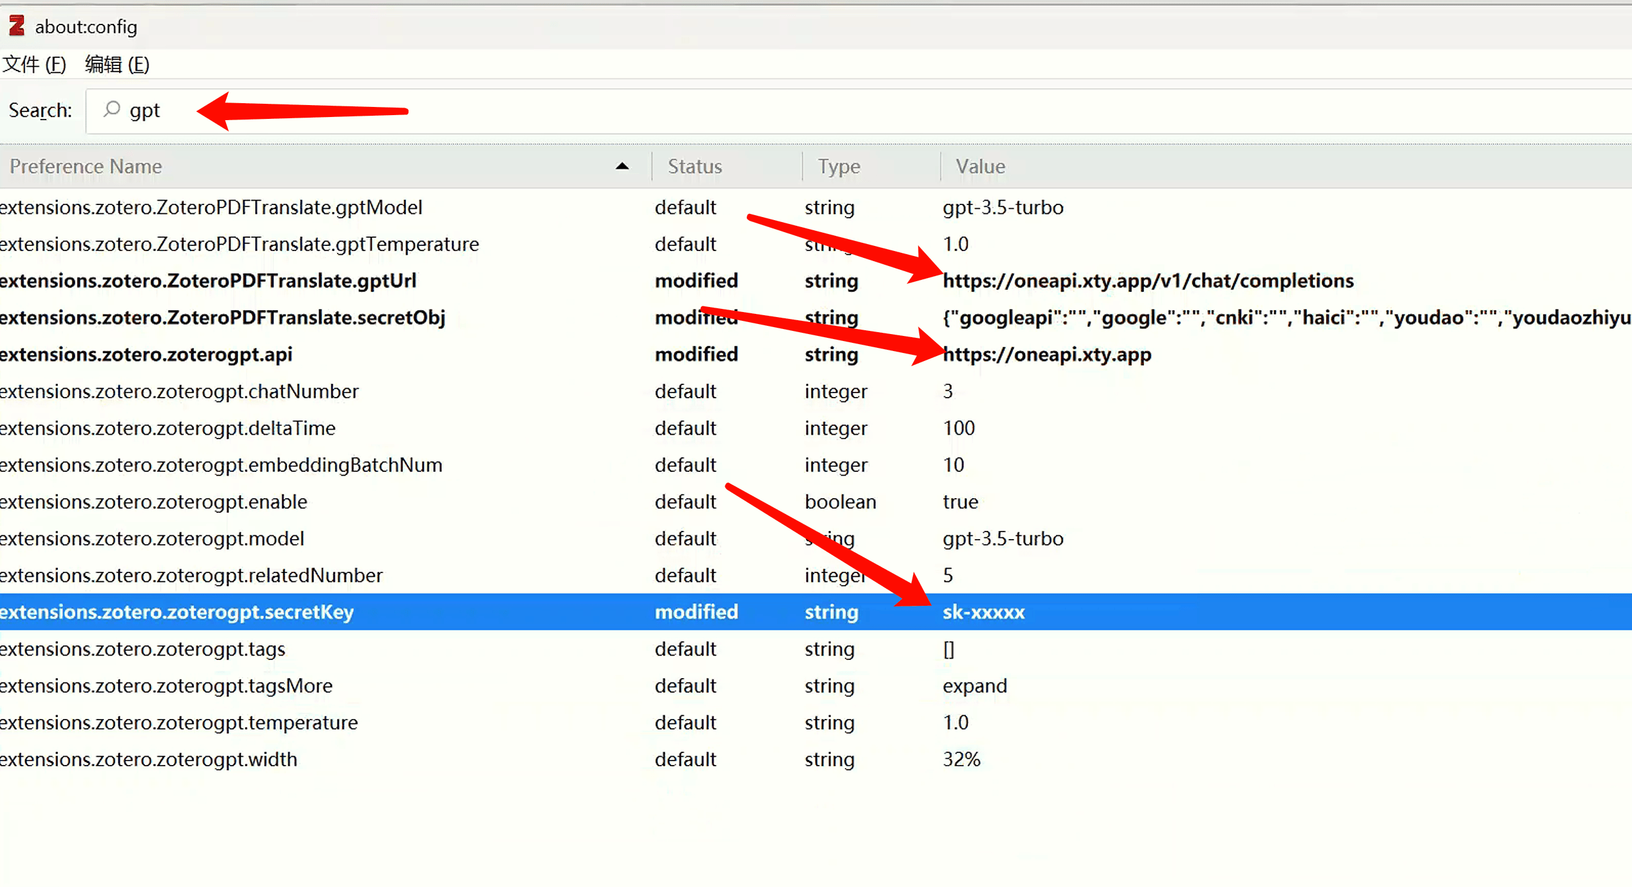Screen dimensions: 1632x887
Task: Select the ZoteroPDFTranslate.gptTemperature row
Action: tap(239, 243)
